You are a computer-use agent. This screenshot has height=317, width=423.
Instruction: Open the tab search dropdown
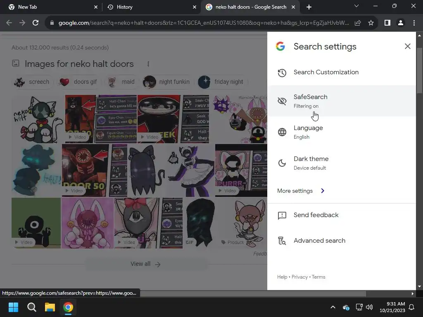tap(356, 6)
